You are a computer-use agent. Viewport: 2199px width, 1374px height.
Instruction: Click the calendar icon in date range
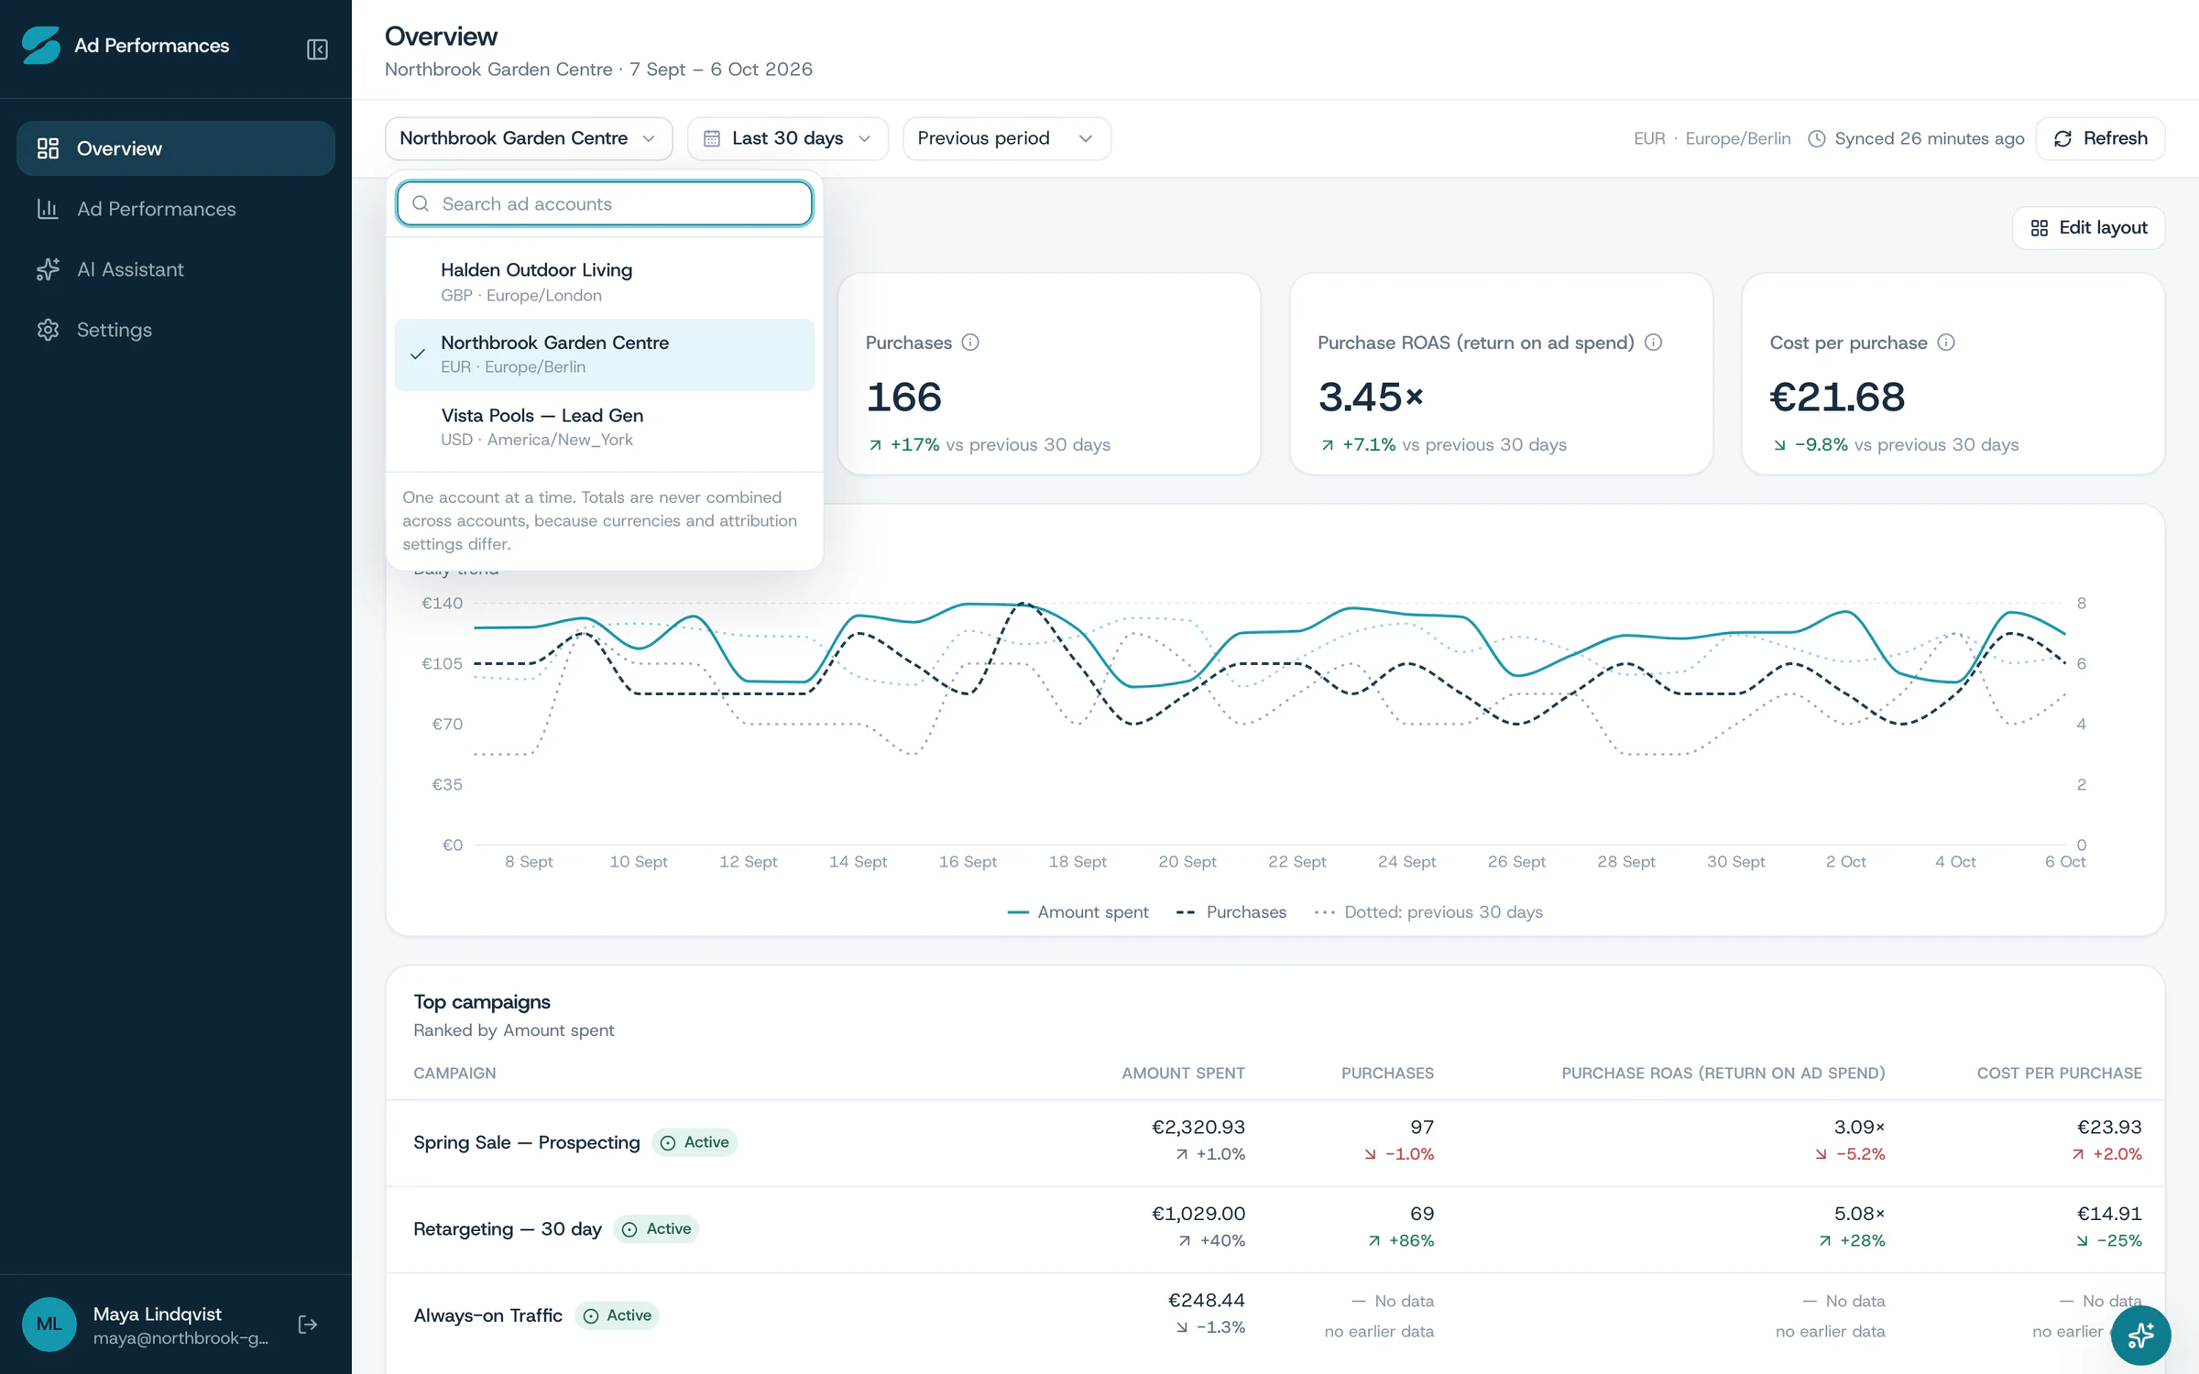point(712,138)
